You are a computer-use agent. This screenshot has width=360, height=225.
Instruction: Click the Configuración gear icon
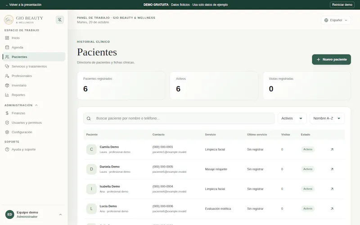click(7, 132)
